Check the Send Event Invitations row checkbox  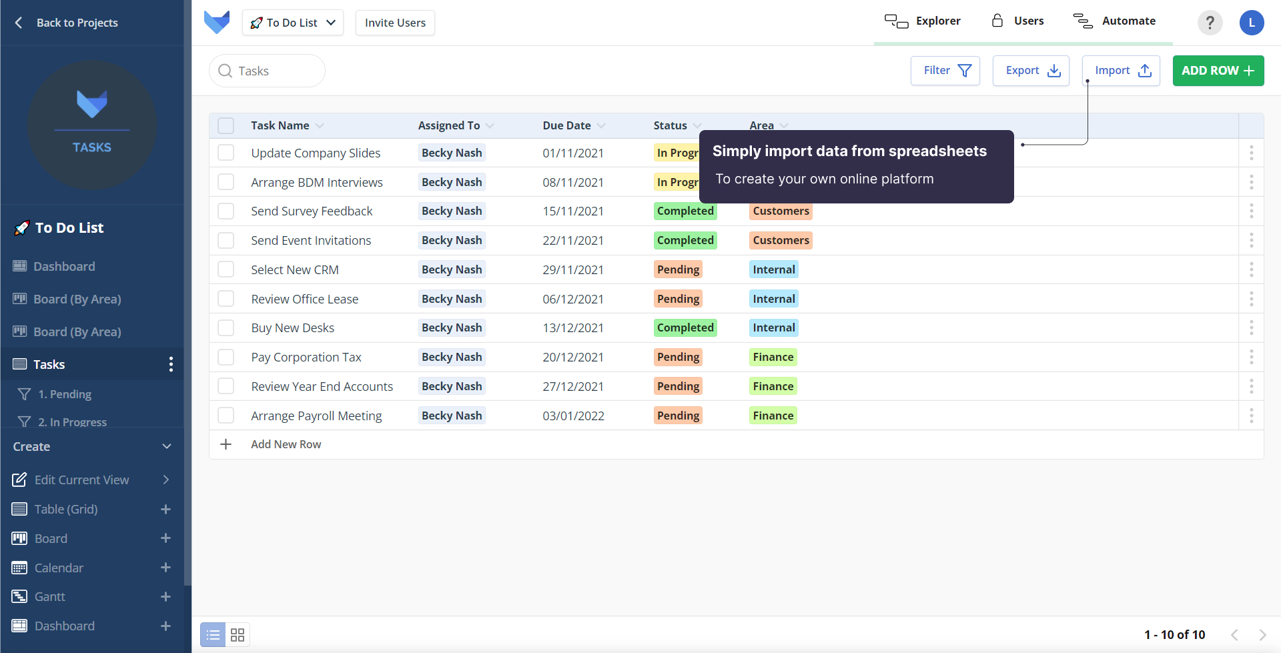pyautogui.click(x=226, y=240)
